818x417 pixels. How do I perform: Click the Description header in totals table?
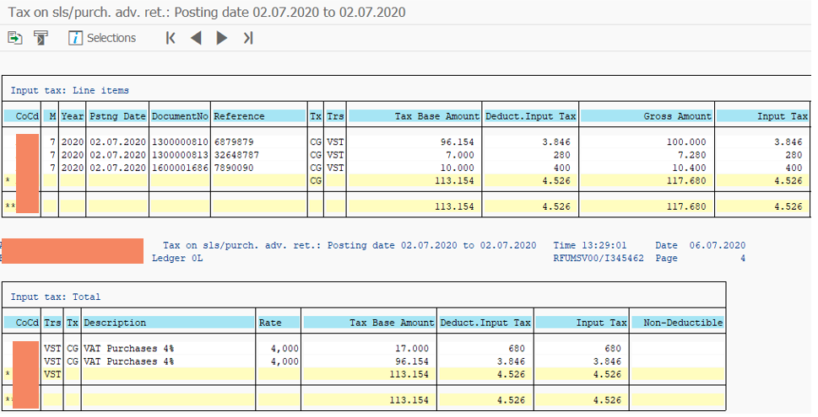169,323
